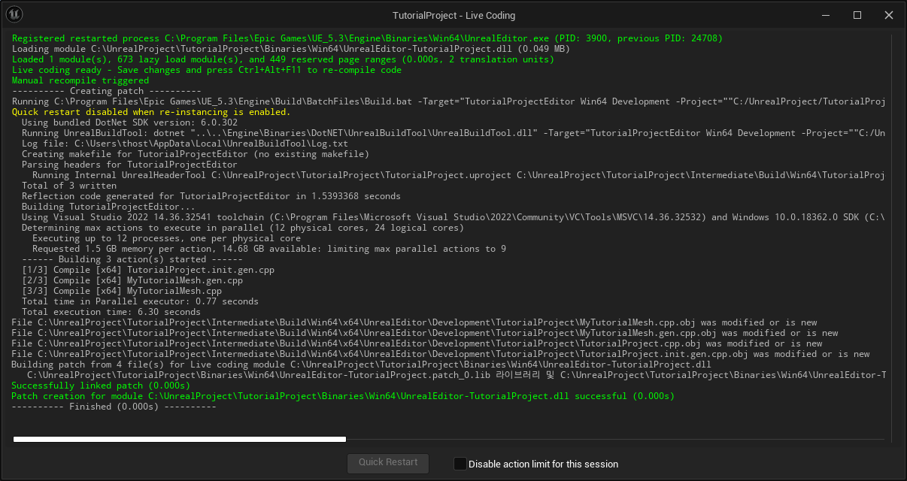Click the 'Running ...Build.bat' command line
The width and height of the screenshot is (907, 481).
[449, 101]
